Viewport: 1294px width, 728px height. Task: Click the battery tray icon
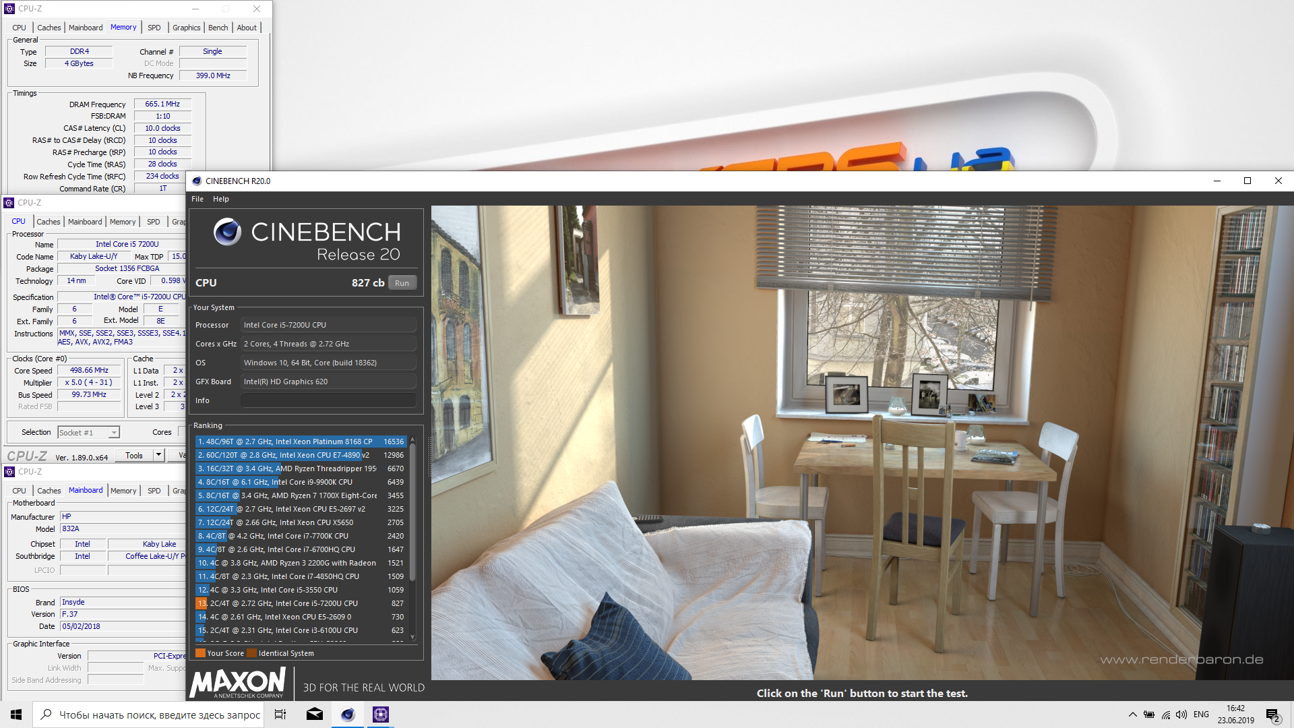[x=1149, y=715]
